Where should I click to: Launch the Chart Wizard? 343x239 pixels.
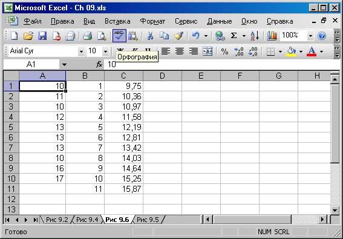click(x=272, y=36)
